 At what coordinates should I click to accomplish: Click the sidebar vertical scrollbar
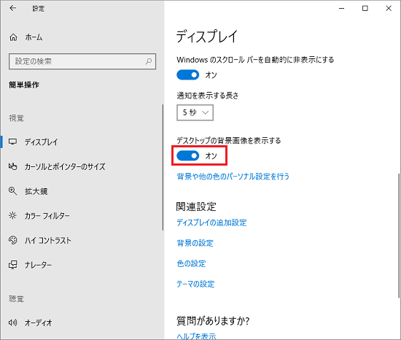pos(163,167)
